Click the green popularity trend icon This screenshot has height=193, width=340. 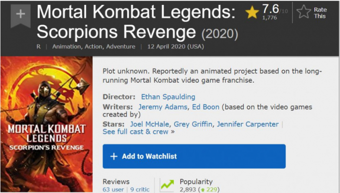click(167, 185)
